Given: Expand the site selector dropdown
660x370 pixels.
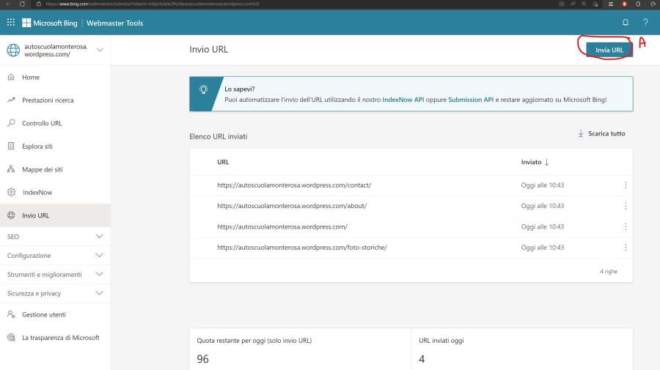Looking at the screenshot, I should [x=100, y=51].
